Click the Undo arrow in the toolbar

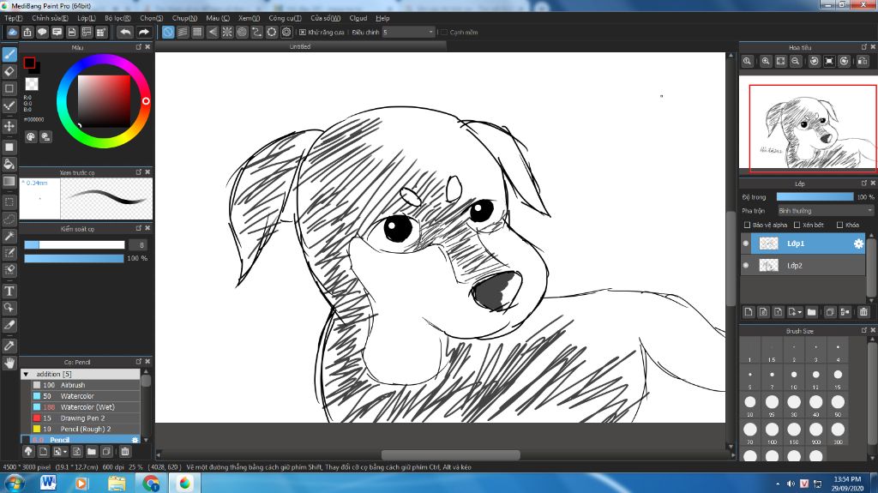125,33
